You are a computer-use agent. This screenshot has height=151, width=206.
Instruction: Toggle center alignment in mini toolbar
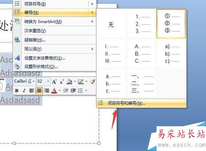(39, 91)
